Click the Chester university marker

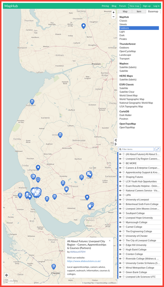[x=54, y=266]
